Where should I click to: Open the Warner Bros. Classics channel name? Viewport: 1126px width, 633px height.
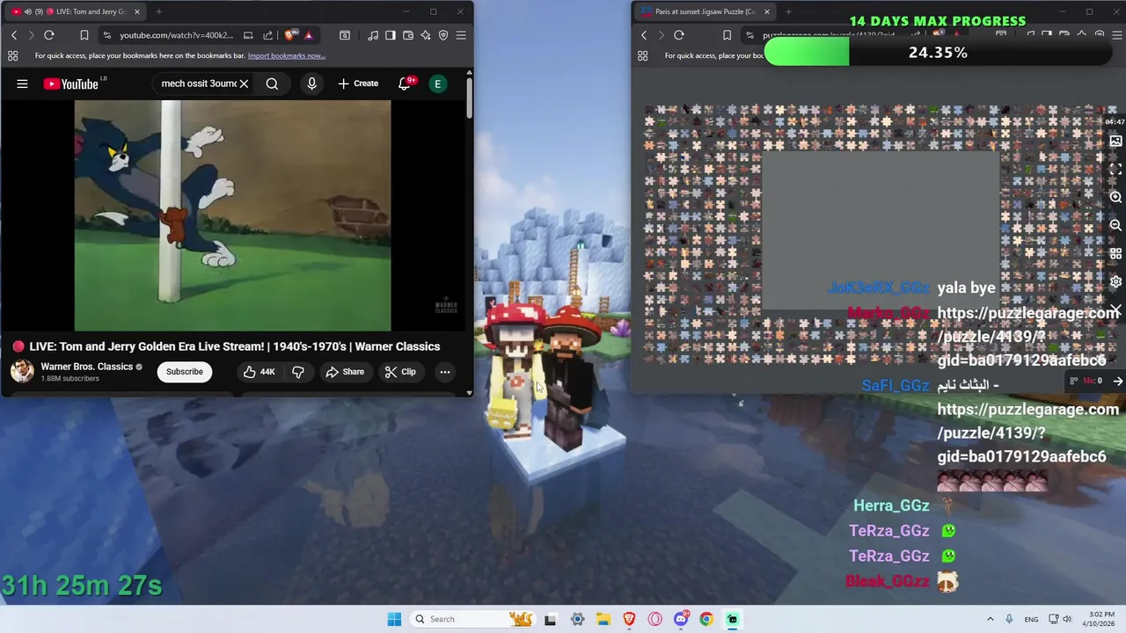(86, 367)
